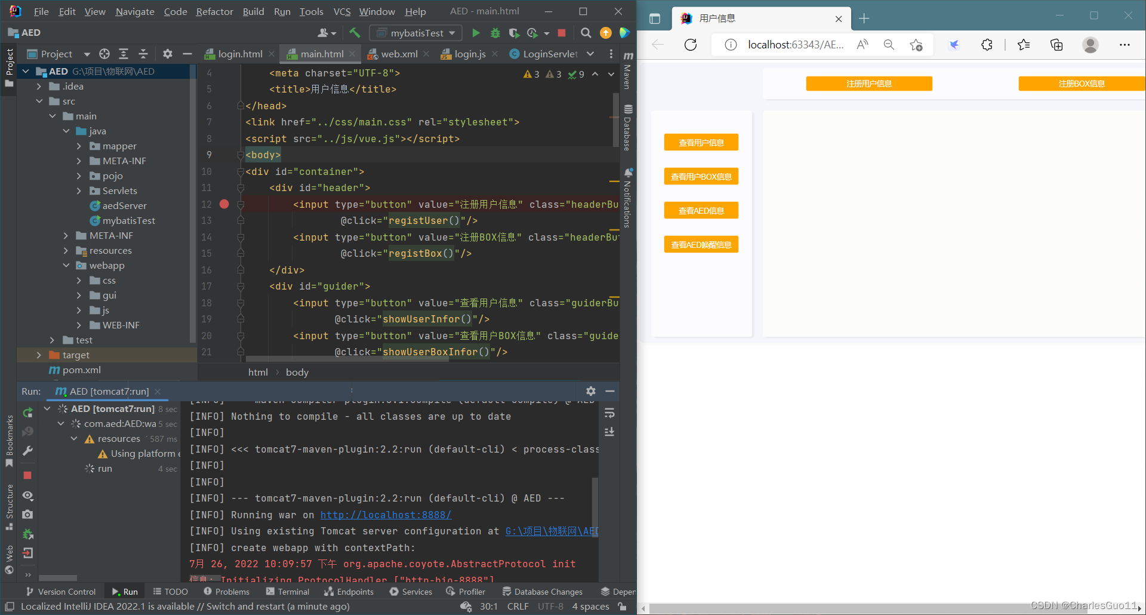Open Edge collections icon
Viewport: 1146px width, 615px height.
coord(1056,45)
